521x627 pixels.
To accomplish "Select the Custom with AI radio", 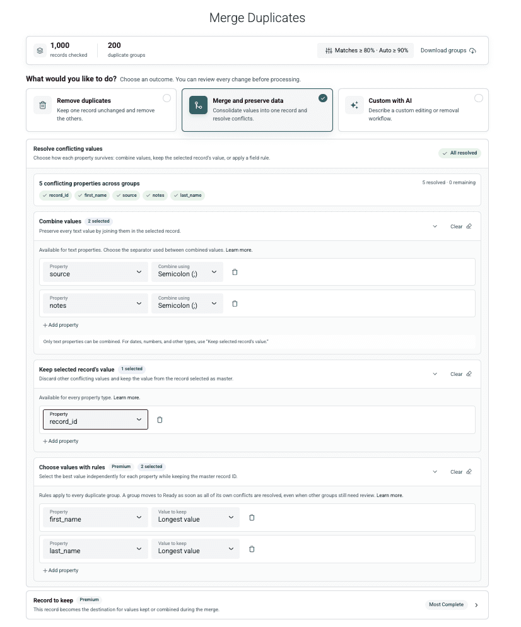I will click(x=479, y=98).
